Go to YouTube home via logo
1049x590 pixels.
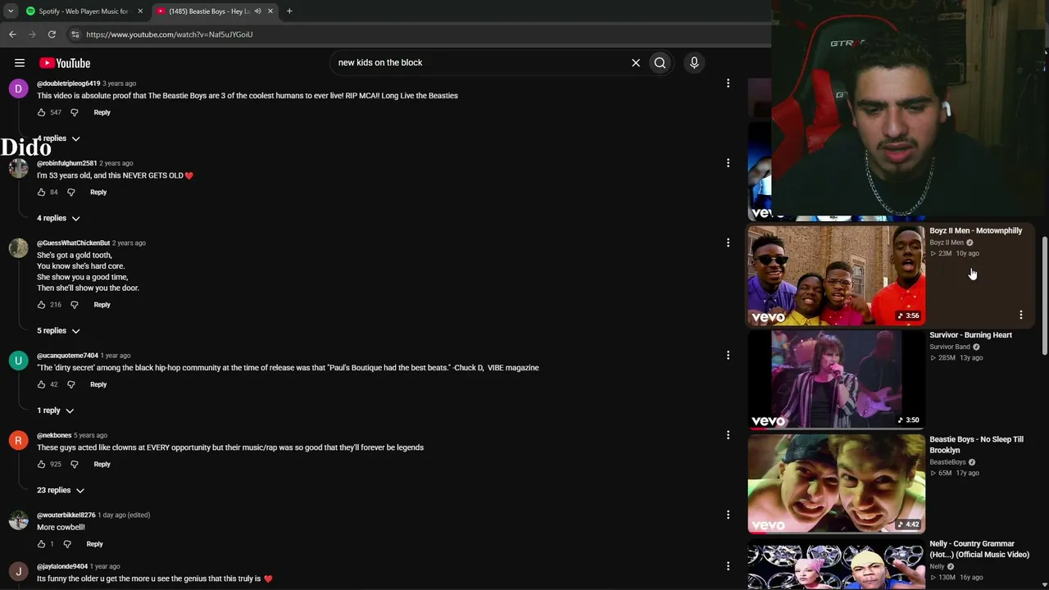[65, 63]
